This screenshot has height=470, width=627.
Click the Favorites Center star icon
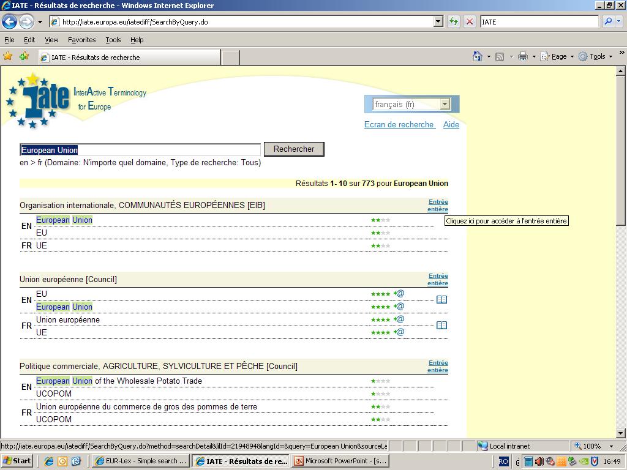7,56
